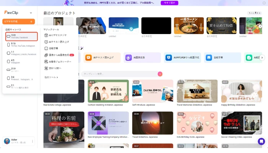This screenshot has height=153, width=268.
Task: Click the orange create video button
Action: (x=18, y=21)
